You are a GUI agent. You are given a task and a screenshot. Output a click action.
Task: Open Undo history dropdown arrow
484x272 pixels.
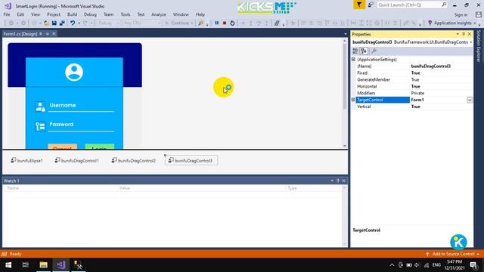79,23
